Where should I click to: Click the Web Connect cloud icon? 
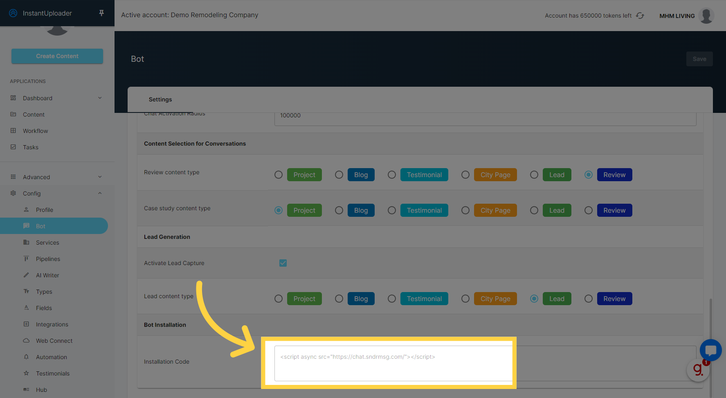pos(26,341)
